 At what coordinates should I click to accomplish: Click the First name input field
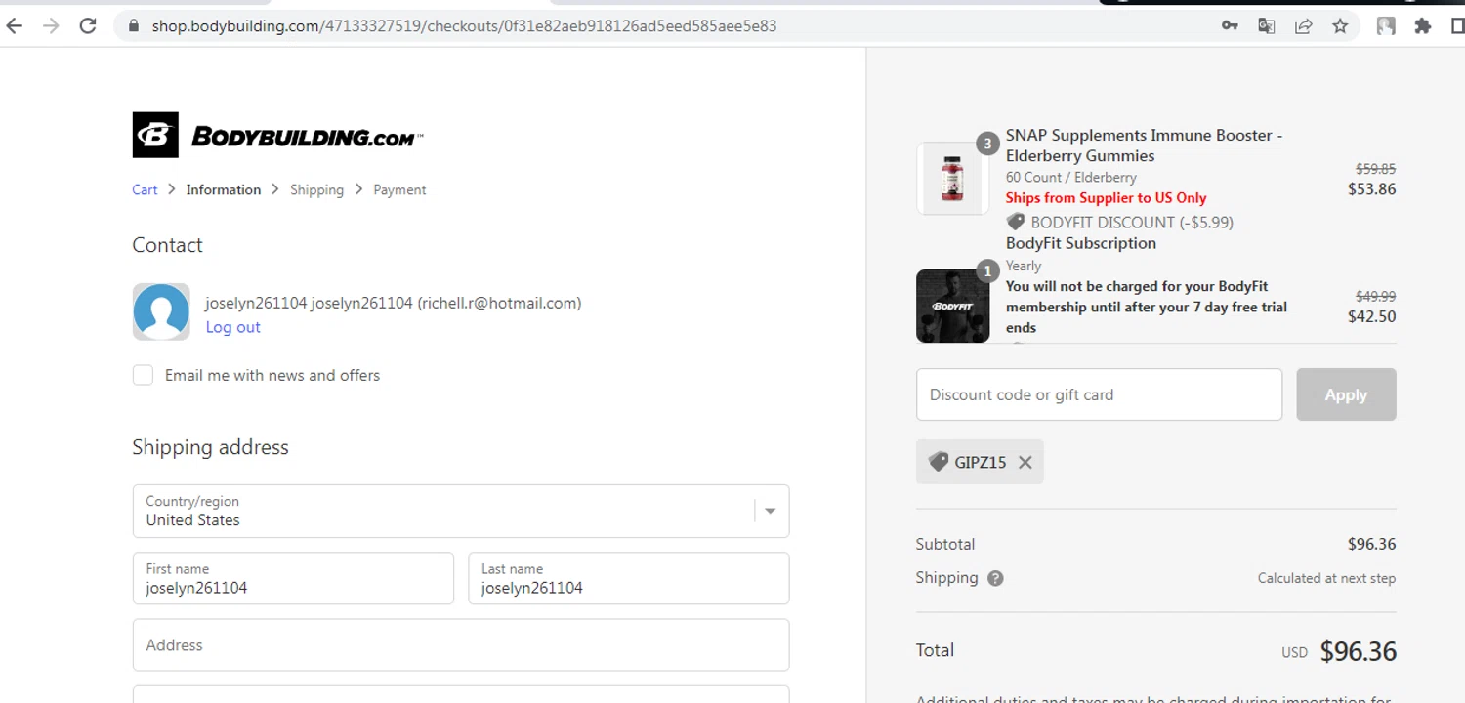coord(293,578)
